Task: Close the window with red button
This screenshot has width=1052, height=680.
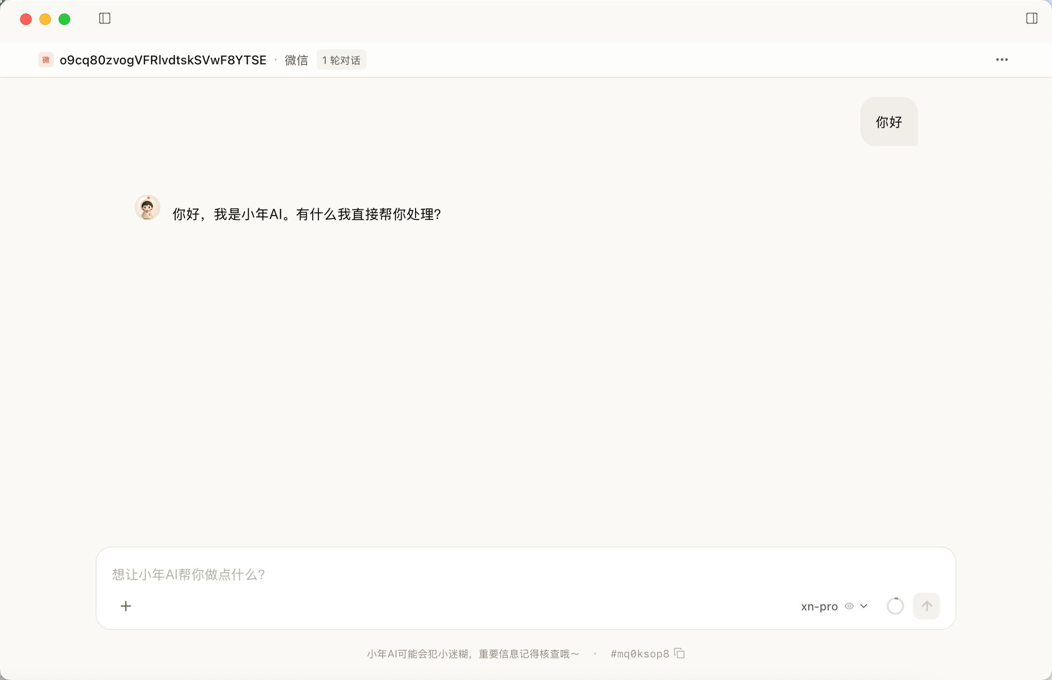Action: [26, 19]
